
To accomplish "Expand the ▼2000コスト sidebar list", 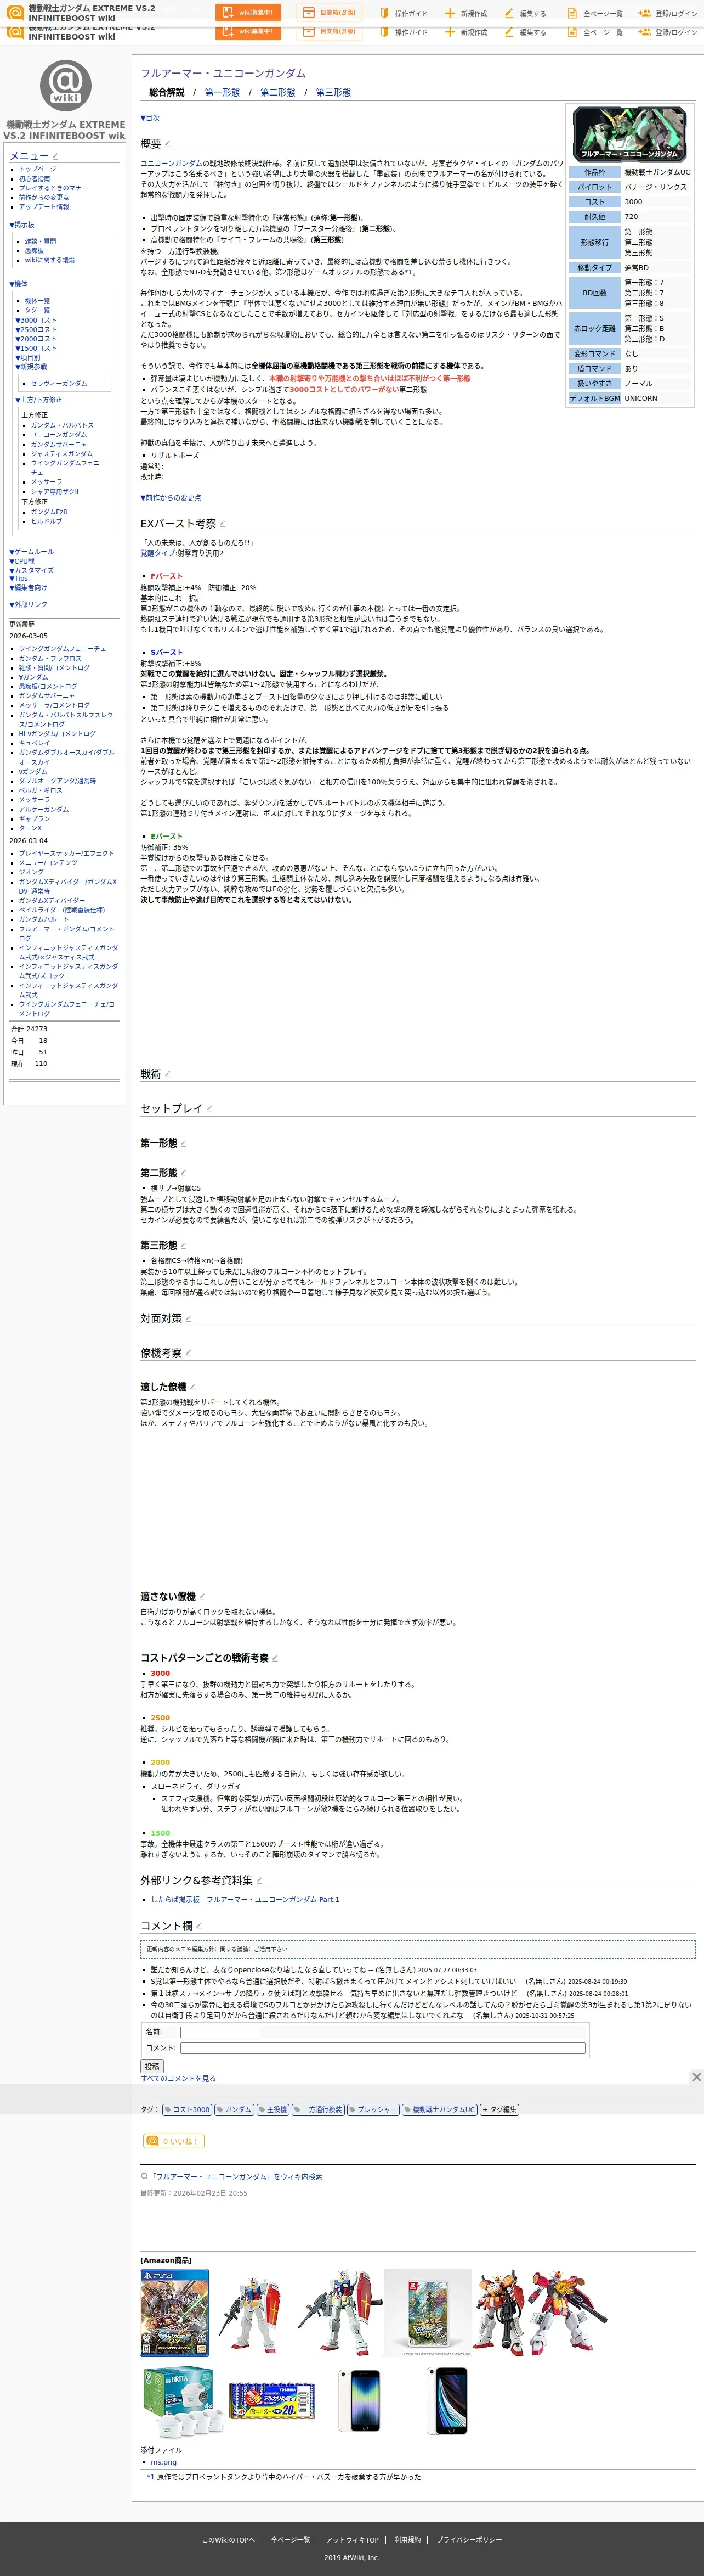I will tap(36, 339).
